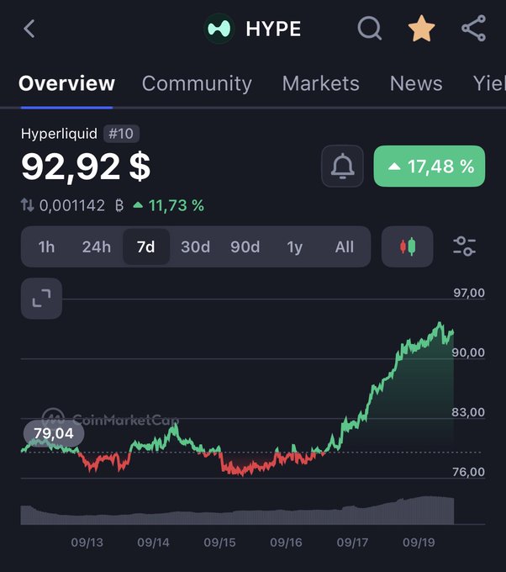
Task: Open the search magnifier icon
Action: (x=369, y=29)
